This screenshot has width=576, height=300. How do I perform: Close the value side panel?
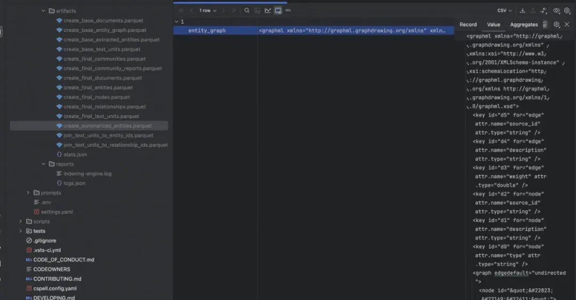tap(567, 25)
